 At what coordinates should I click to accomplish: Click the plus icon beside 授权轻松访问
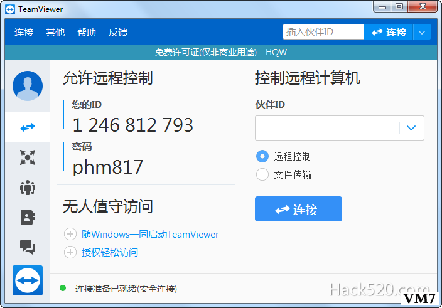click(70, 252)
